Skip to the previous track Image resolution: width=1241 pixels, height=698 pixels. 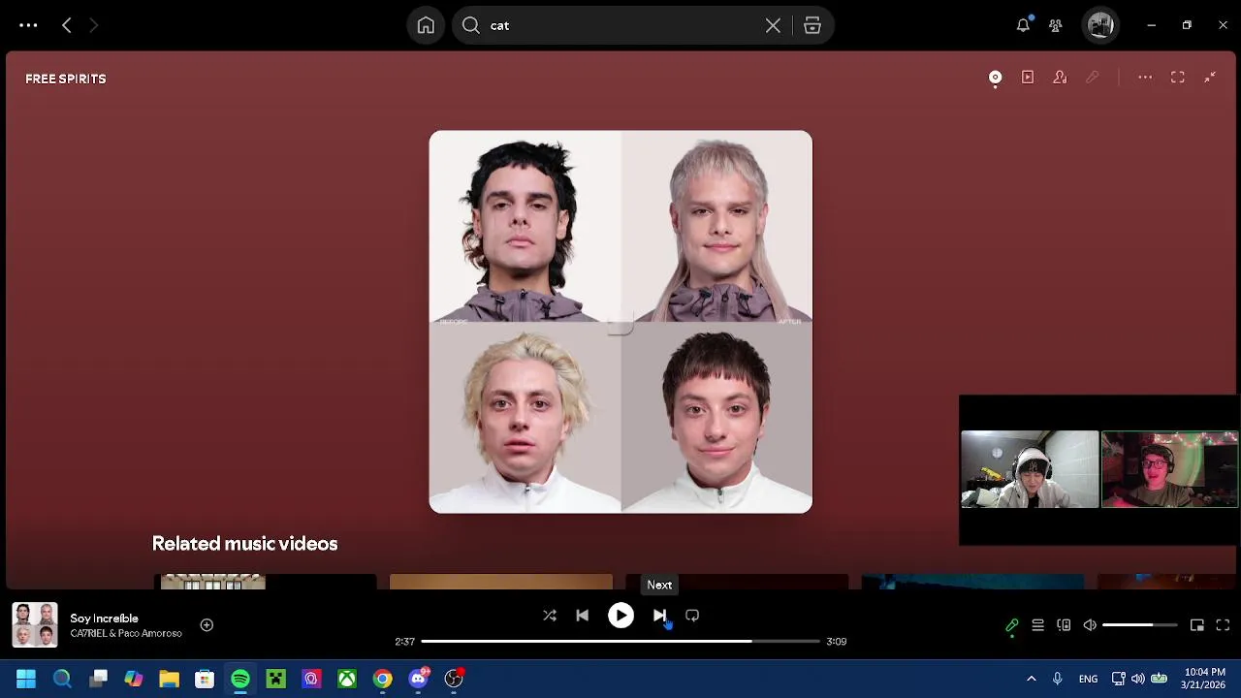[582, 616]
